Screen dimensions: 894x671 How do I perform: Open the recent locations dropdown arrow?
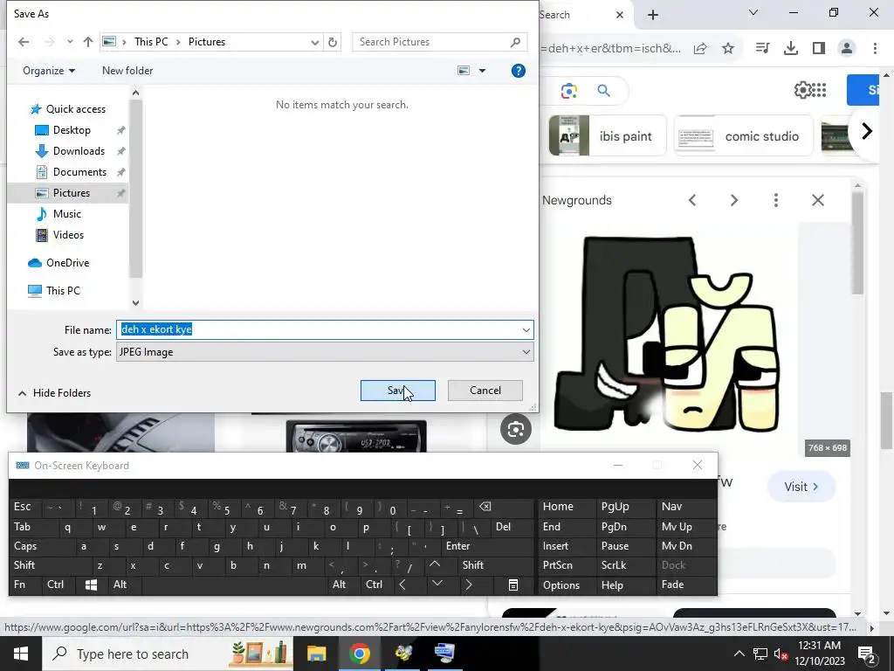tap(70, 42)
